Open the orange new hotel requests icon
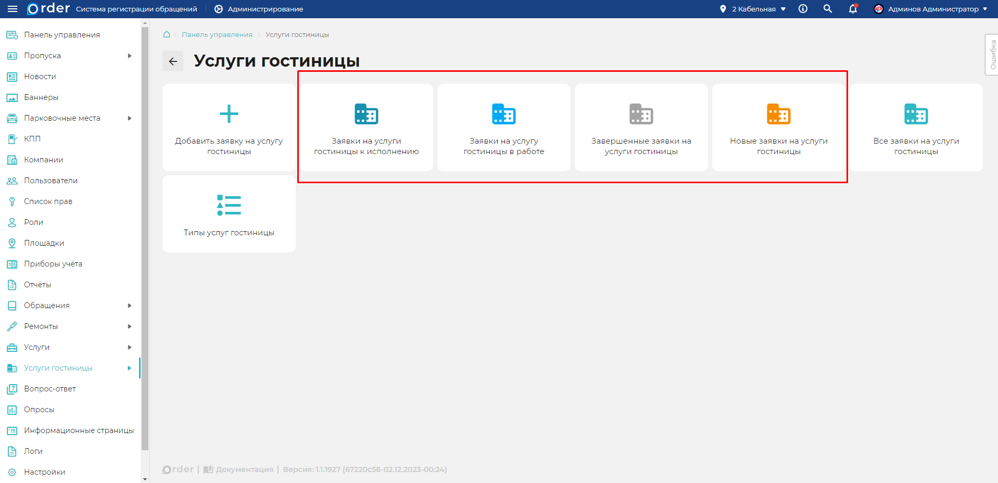 [778, 114]
